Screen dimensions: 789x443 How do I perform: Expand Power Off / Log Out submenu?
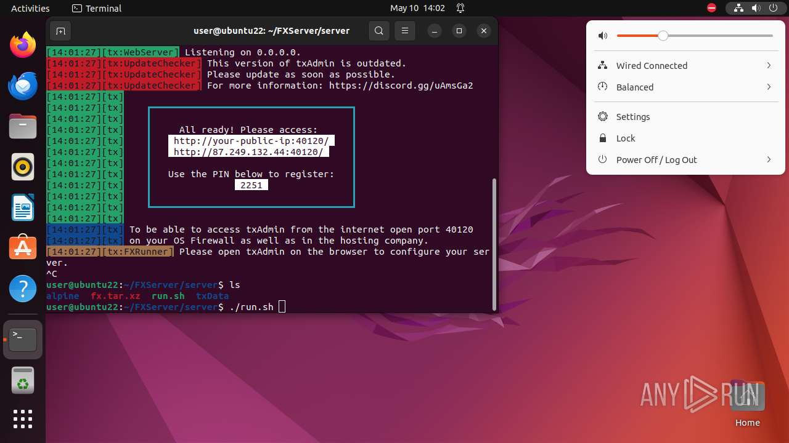pos(685,159)
